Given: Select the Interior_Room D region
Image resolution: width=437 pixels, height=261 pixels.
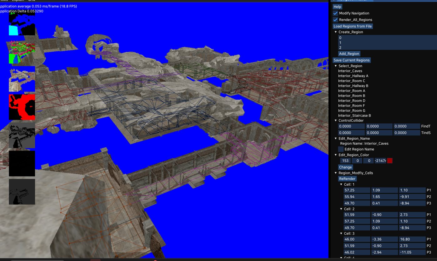Looking at the screenshot, I should [x=351, y=101].
